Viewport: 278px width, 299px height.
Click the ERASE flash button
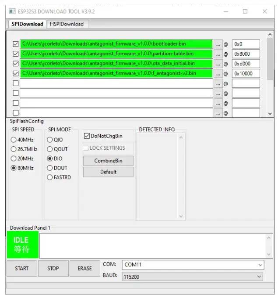click(x=84, y=268)
